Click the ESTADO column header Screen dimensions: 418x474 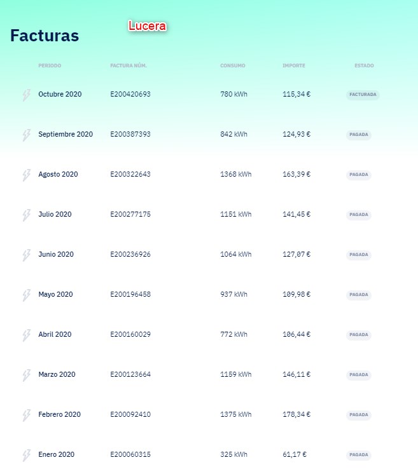click(364, 65)
